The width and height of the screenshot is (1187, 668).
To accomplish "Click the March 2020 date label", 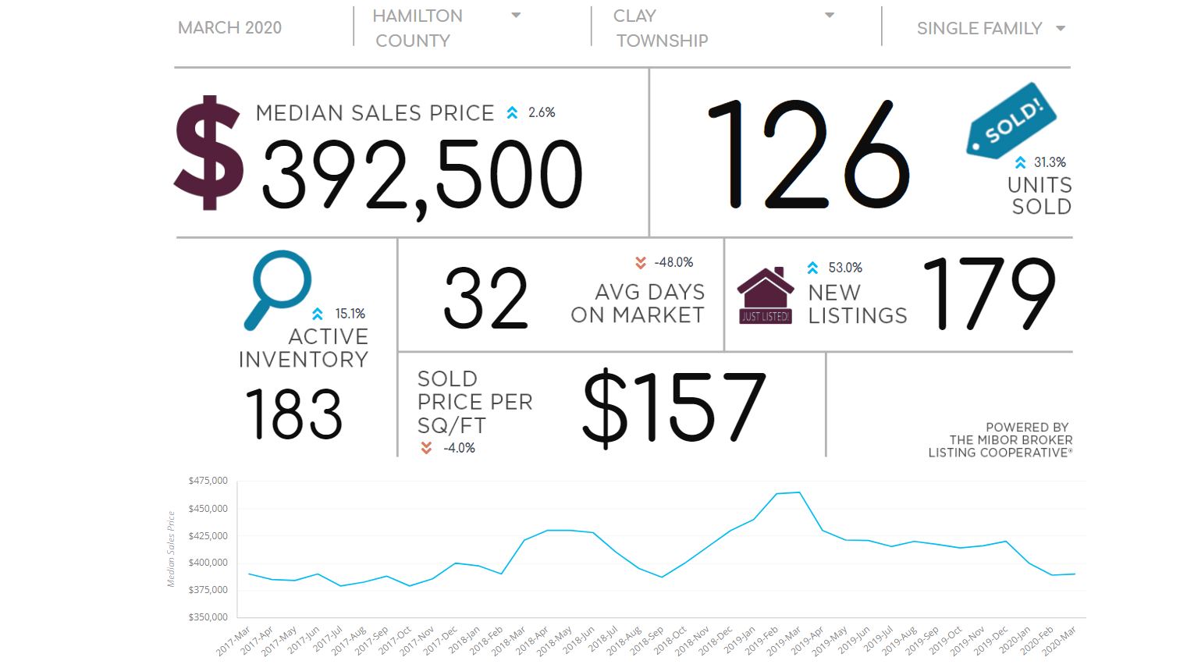I will tap(229, 28).
